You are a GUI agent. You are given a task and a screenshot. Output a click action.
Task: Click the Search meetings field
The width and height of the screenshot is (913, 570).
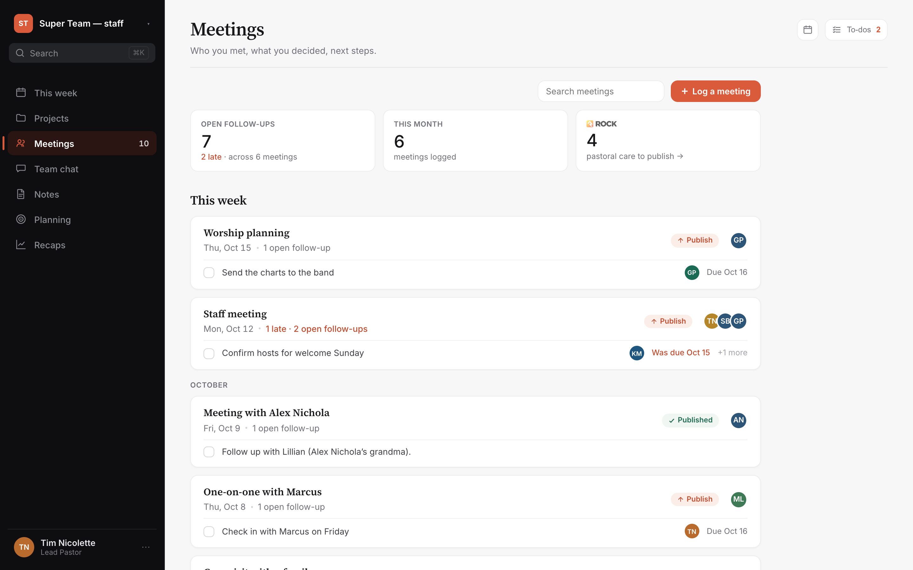[x=601, y=91]
